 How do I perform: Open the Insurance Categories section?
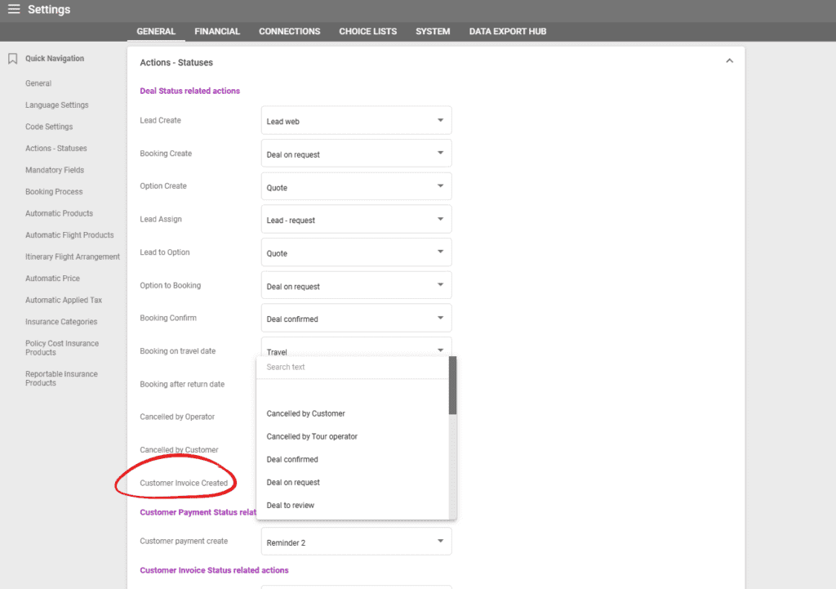pyautogui.click(x=60, y=321)
